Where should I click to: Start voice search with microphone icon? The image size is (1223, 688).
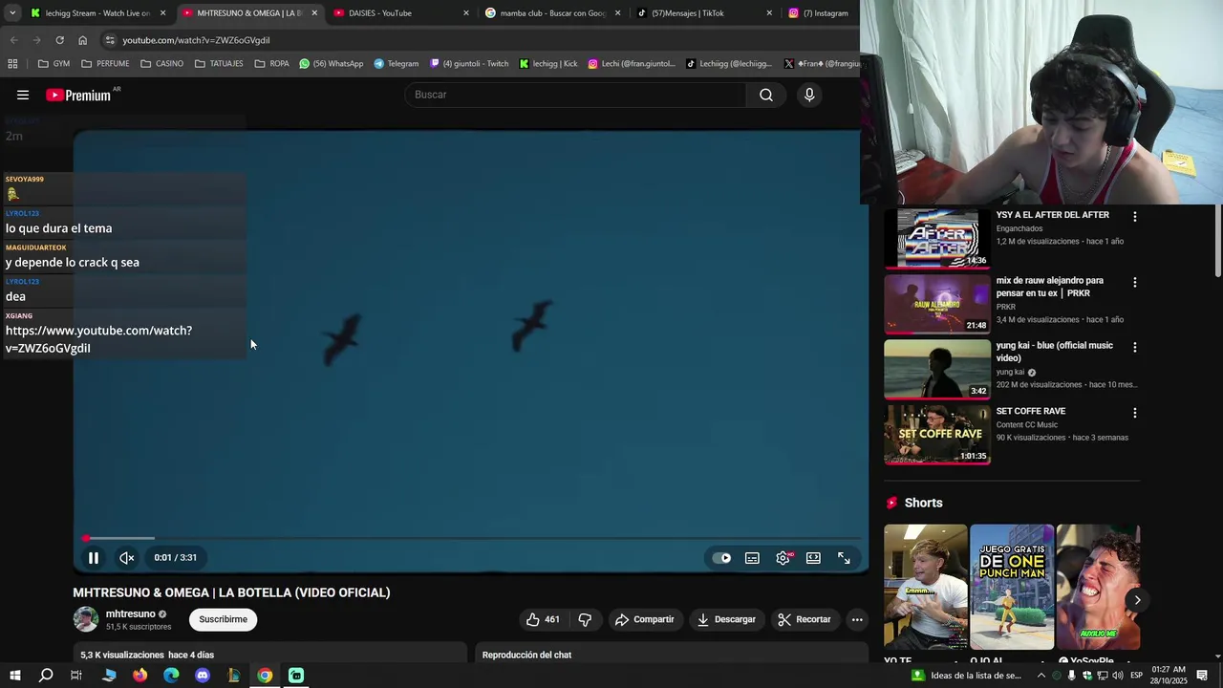point(809,95)
